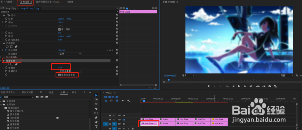302x130 pixels.
Task: Expand the 模糊度 property
Action: pyautogui.click(x=3, y=68)
